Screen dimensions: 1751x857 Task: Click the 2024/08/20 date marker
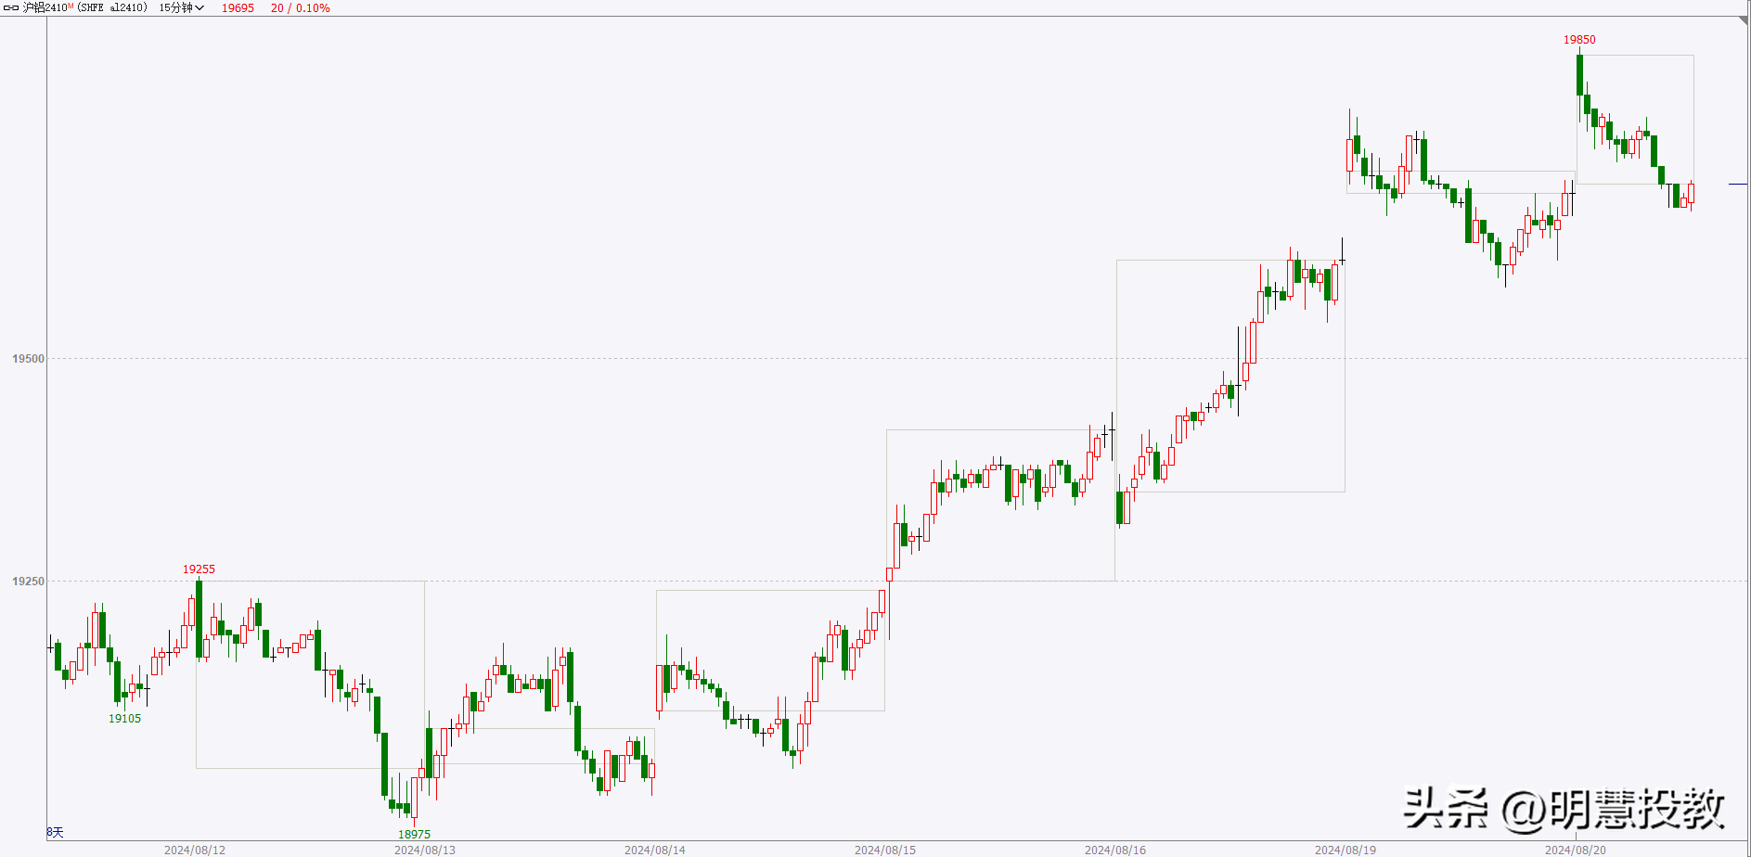[1576, 850]
